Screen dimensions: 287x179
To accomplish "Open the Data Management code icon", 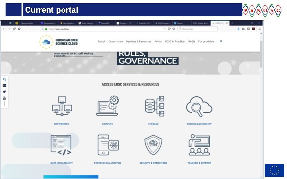I will [x=61, y=145].
